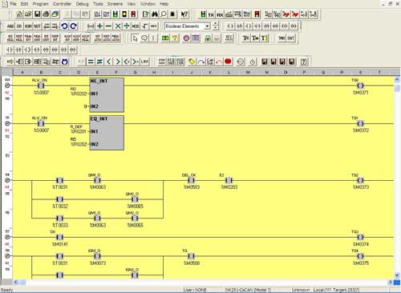The image size is (401, 293).
Task: Click the blue rotate-left arrow icon
Action: point(64,26)
